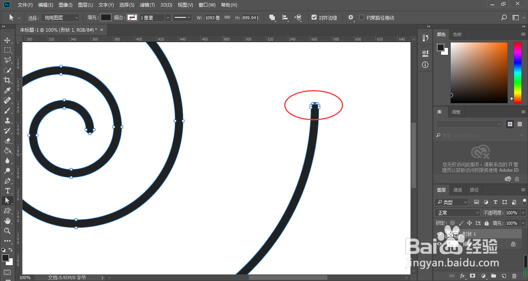Toggle lock transparent pixels
Screen dimensions: 528x281
[x=452, y=223]
